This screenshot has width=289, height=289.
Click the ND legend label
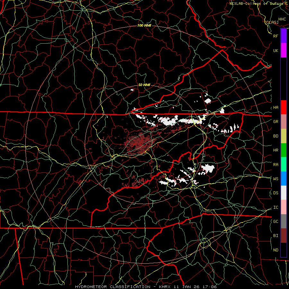coord(276,250)
